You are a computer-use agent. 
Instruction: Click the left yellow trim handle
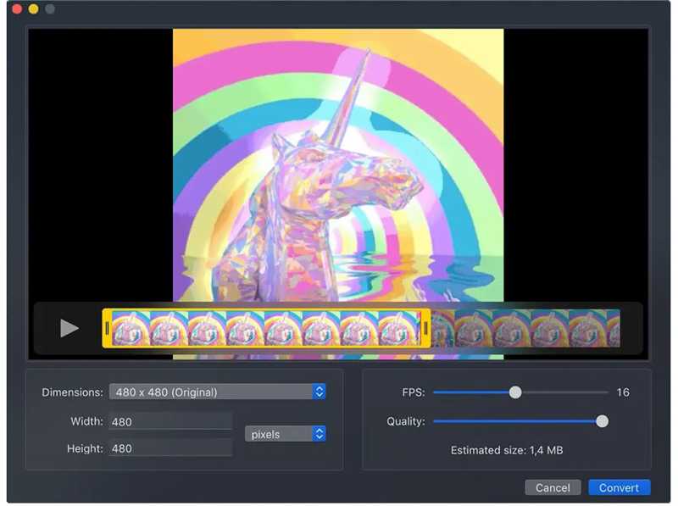click(107, 328)
